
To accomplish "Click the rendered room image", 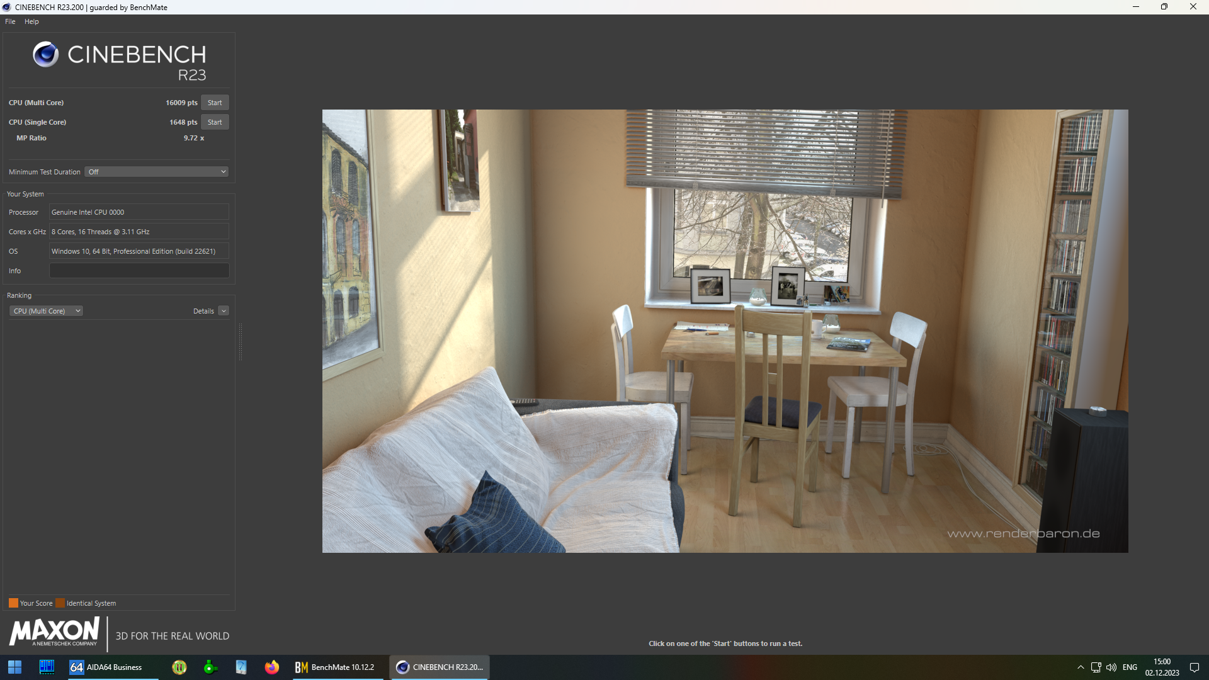I will pos(725,331).
